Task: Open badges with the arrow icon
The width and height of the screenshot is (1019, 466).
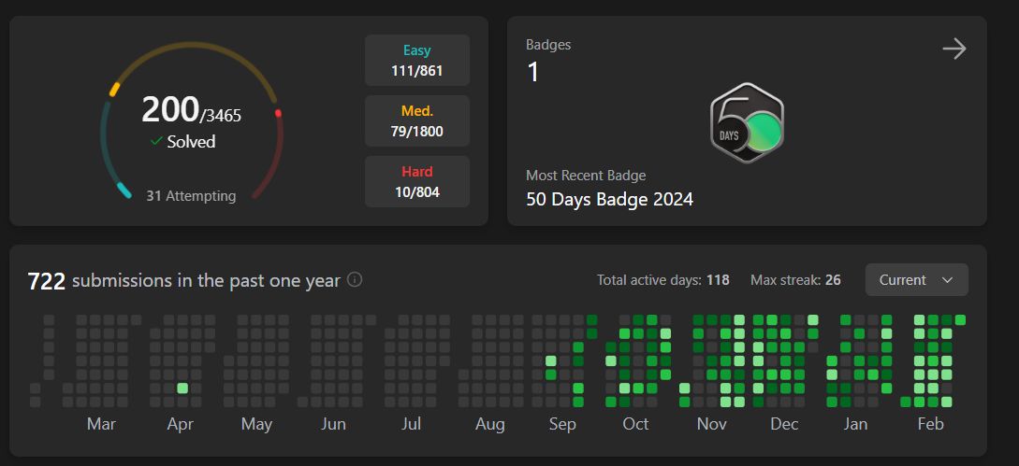Action: [x=953, y=49]
